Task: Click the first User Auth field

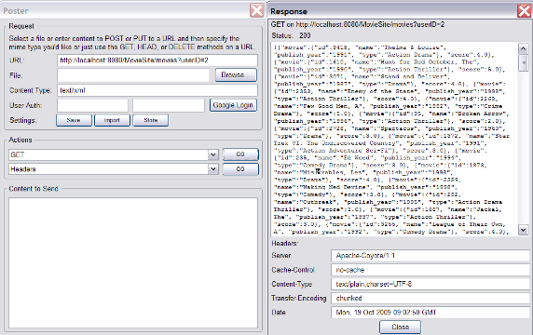Action: [92, 105]
